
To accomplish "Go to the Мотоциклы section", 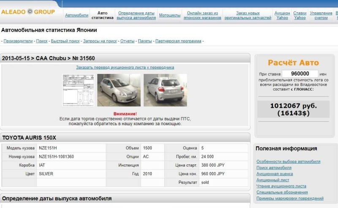I will coord(170,15).
